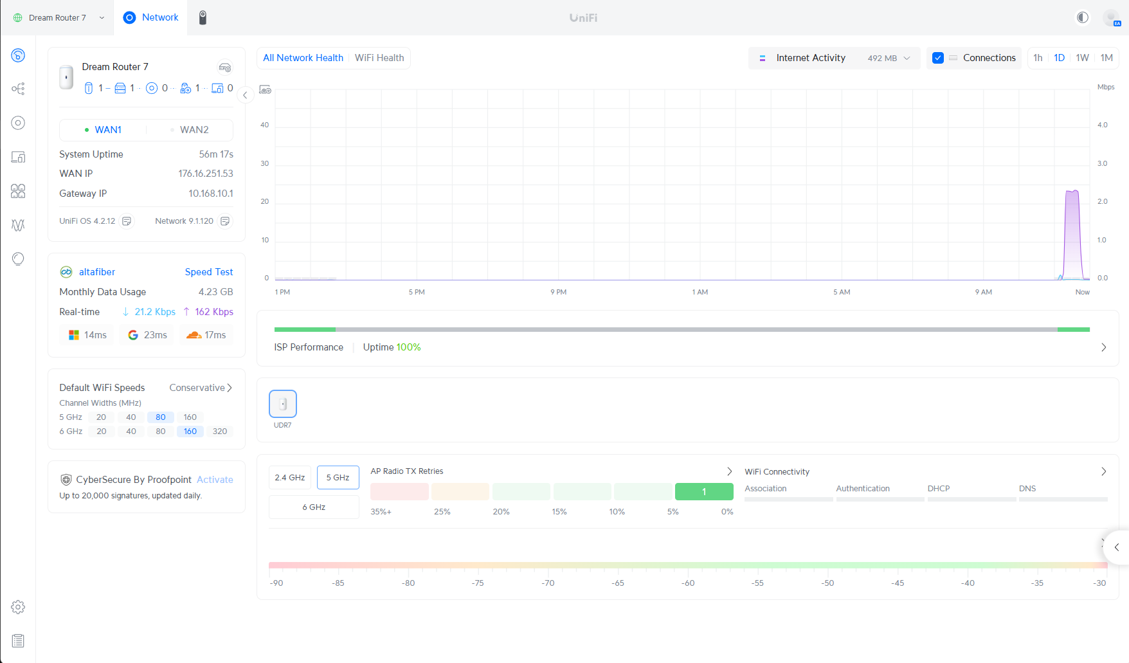
Task: Select the 1h time range
Action: [x=1038, y=58]
